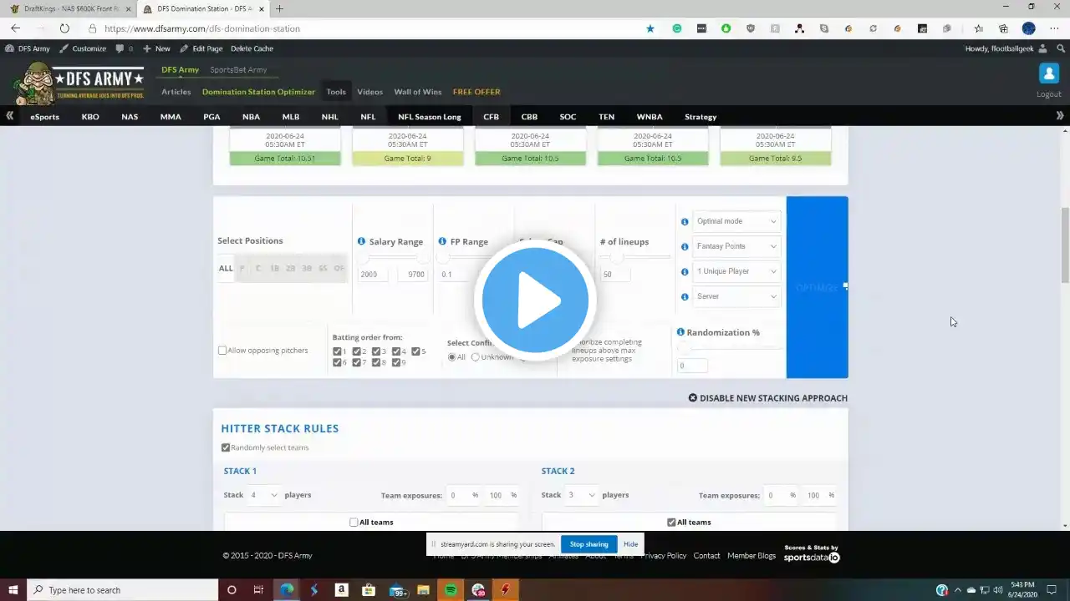
Task: Open the search magnifier in admin bar
Action: click(x=1061, y=48)
